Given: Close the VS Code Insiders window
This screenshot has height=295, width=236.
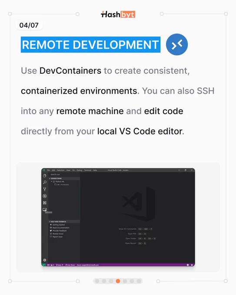Looking at the screenshot, I should point(192,170).
